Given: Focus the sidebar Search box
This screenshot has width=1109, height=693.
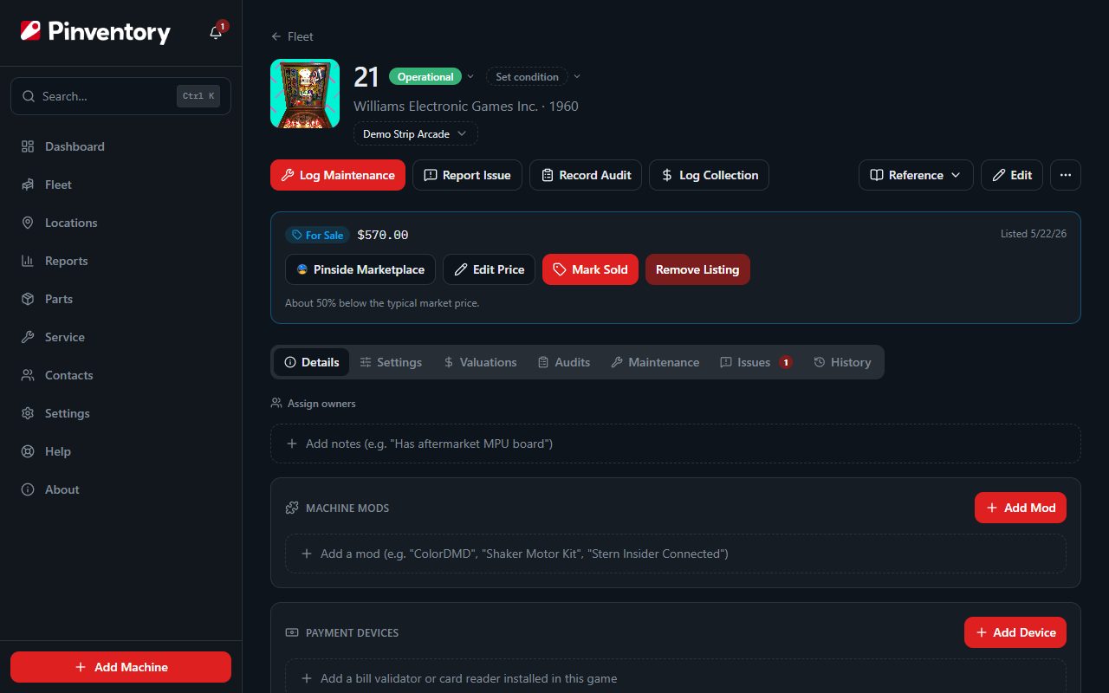Looking at the screenshot, I should pyautogui.click(x=120, y=96).
